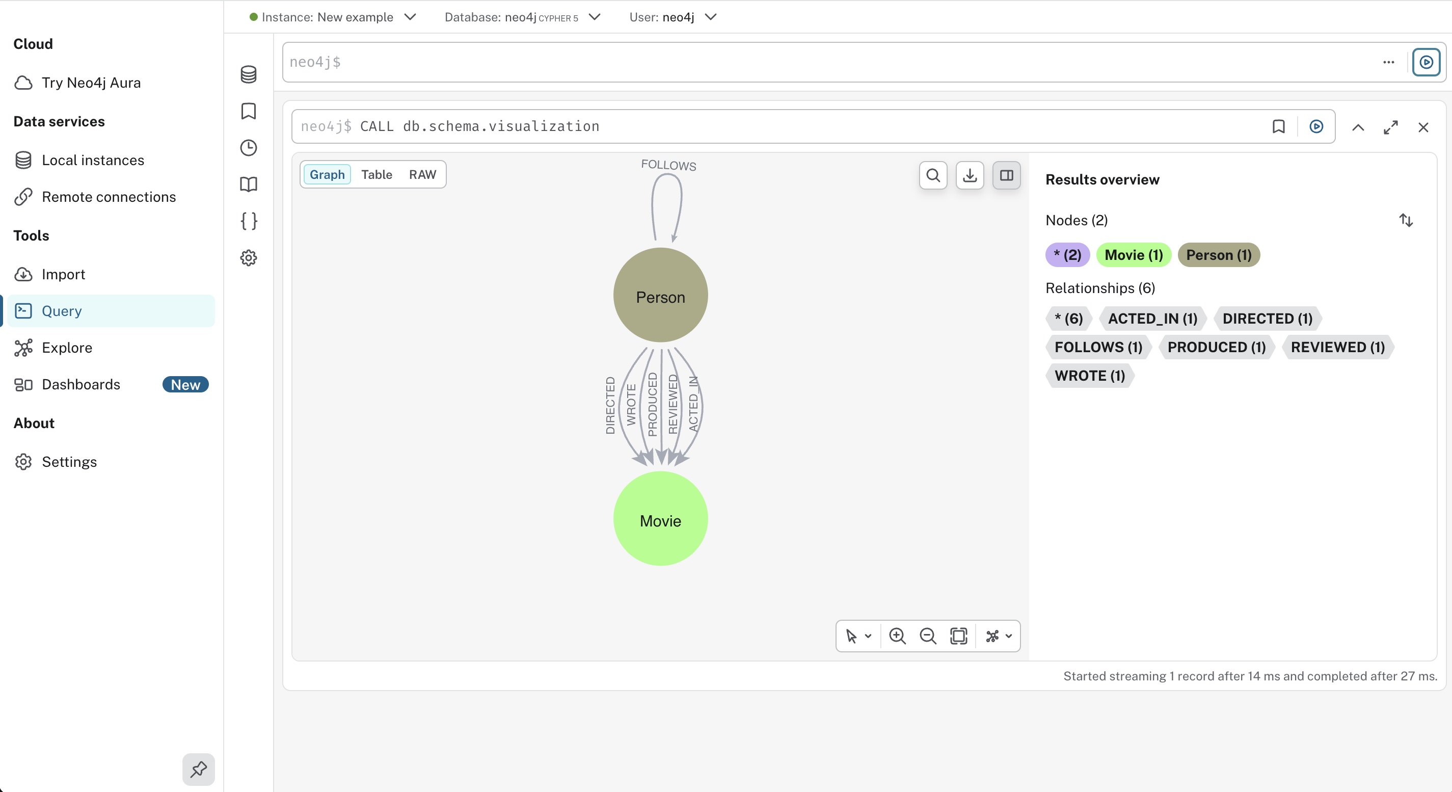Image resolution: width=1452 pixels, height=792 pixels.
Task: Open the database information sidebar icon
Action: coord(249,74)
